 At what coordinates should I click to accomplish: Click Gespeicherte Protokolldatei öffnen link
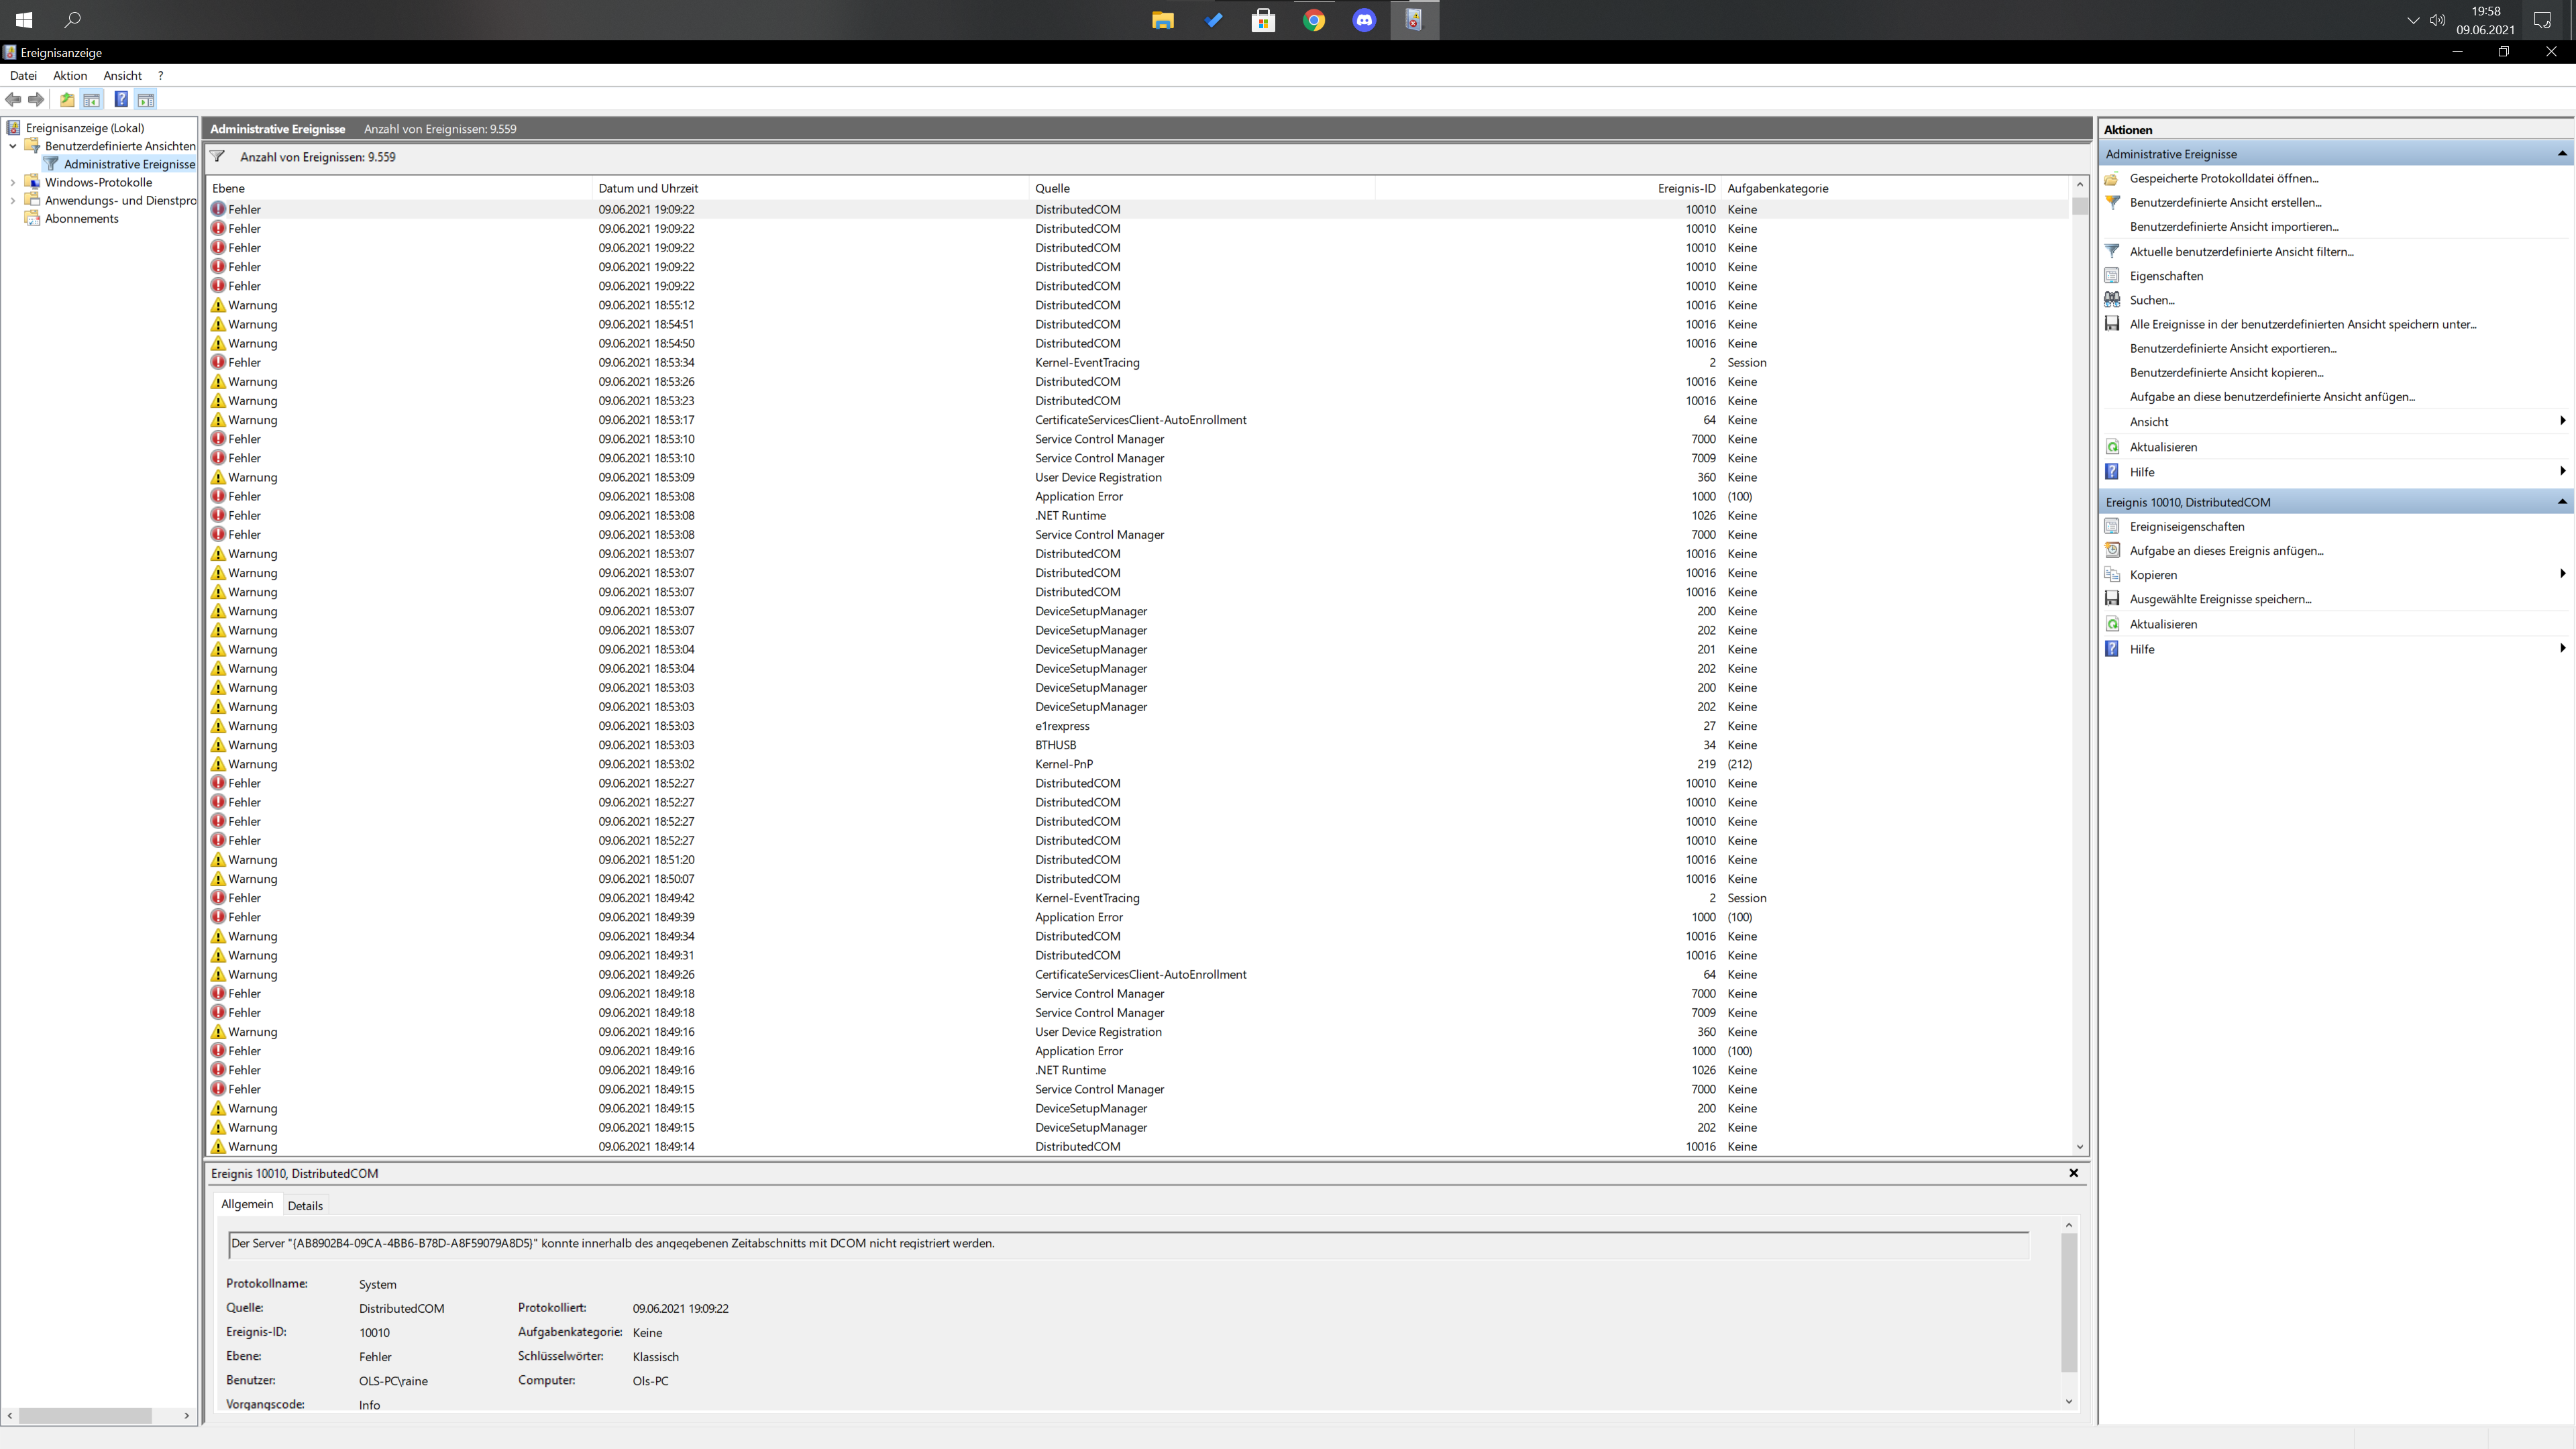[2223, 178]
